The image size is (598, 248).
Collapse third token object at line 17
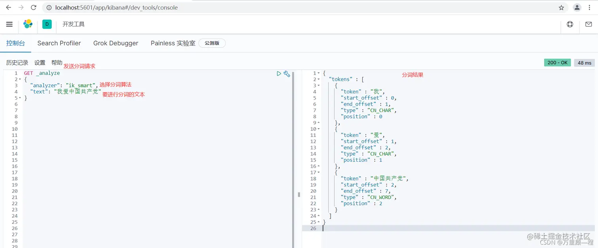[x=319, y=172]
